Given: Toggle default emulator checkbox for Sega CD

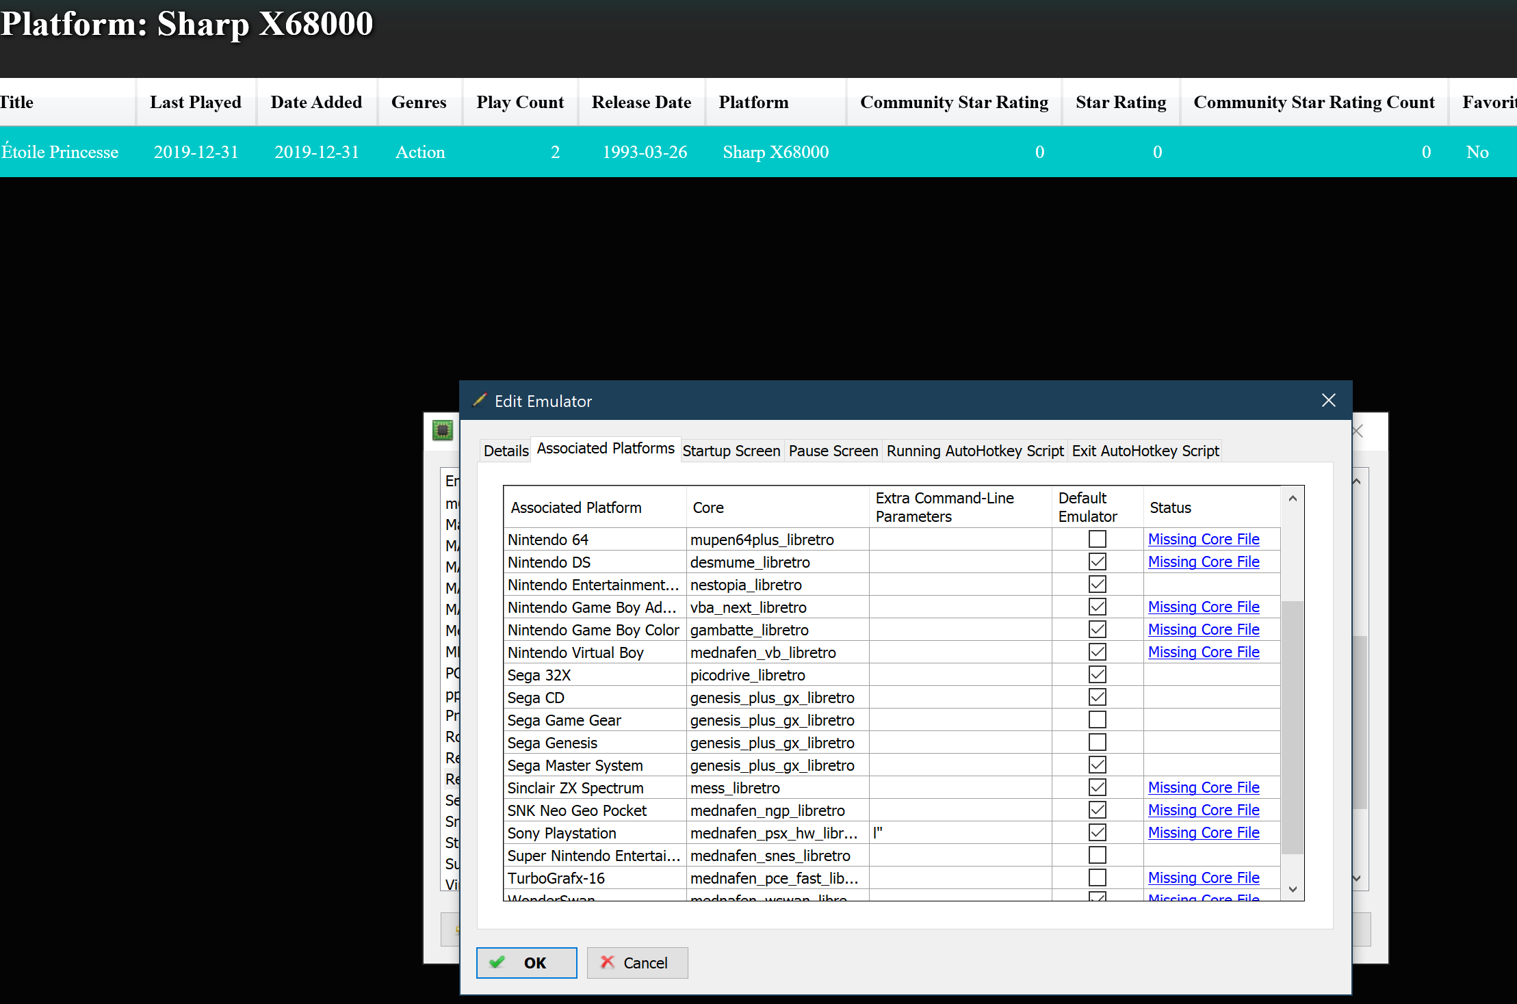Looking at the screenshot, I should pyautogui.click(x=1097, y=697).
